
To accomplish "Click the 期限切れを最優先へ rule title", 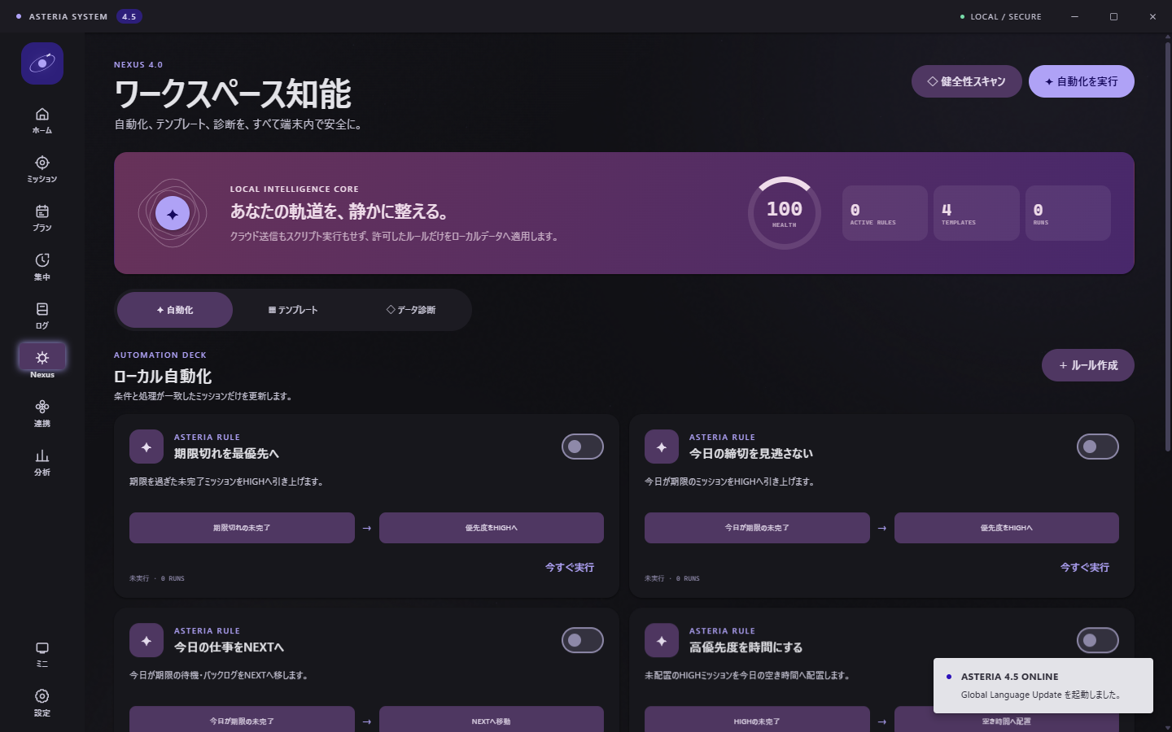I will pos(226,454).
